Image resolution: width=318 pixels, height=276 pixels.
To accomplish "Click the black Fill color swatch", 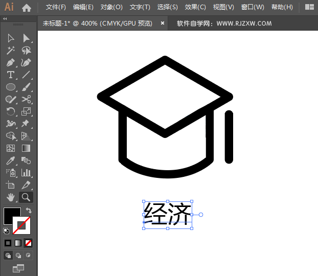I will click(x=9, y=213).
